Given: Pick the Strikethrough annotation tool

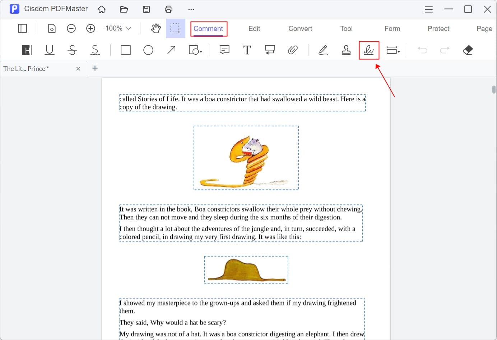Looking at the screenshot, I should (x=72, y=50).
